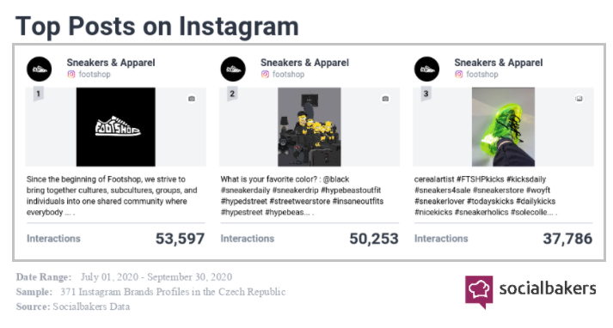Select the rank 1 badge

[39, 94]
